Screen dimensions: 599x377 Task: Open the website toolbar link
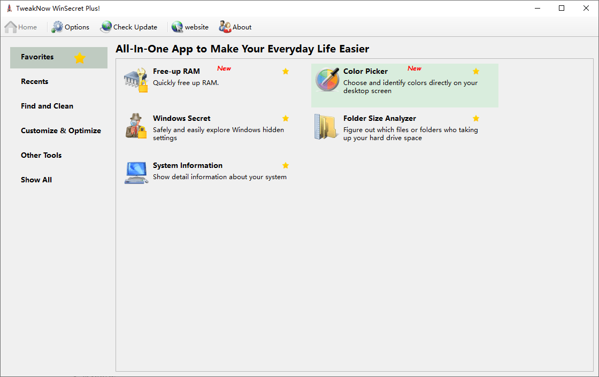click(x=190, y=27)
